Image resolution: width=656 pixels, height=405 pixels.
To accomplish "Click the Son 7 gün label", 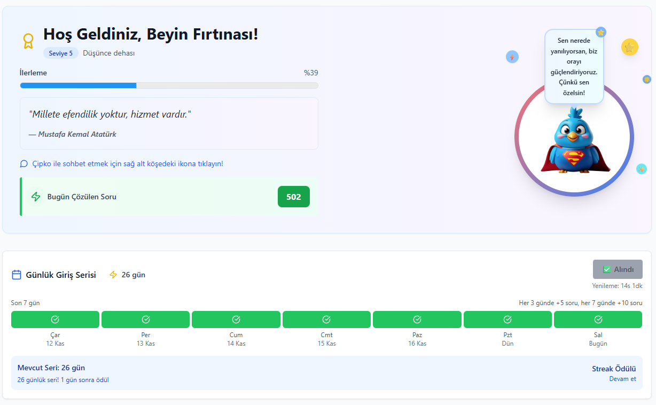I will [x=25, y=303].
